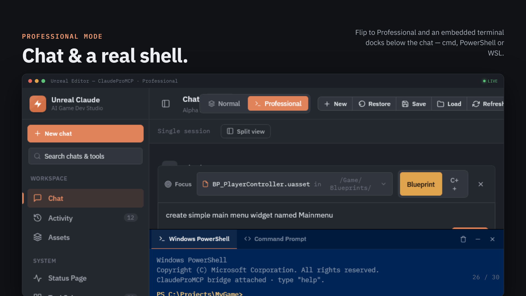Click the Search chats & tools field
Screen dimensions: 526x296
coord(85,156)
